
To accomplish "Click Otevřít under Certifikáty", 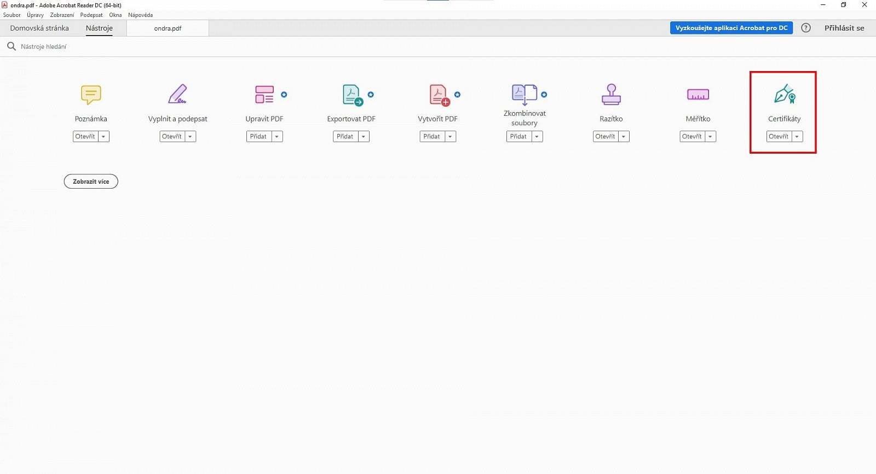I will coord(779,137).
